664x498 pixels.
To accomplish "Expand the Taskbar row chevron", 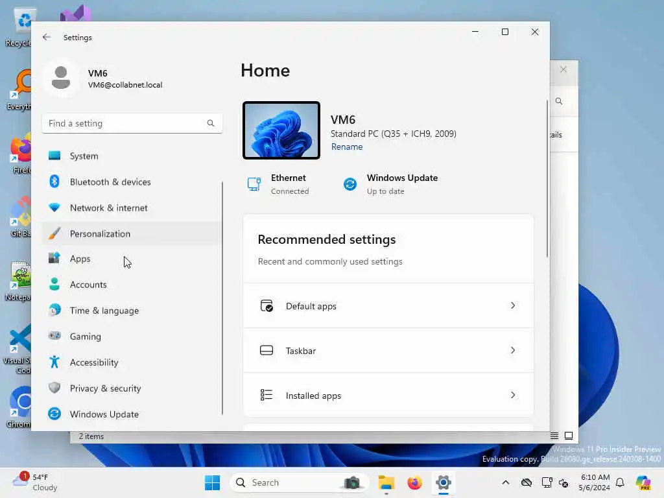I will pyautogui.click(x=512, y=350).
